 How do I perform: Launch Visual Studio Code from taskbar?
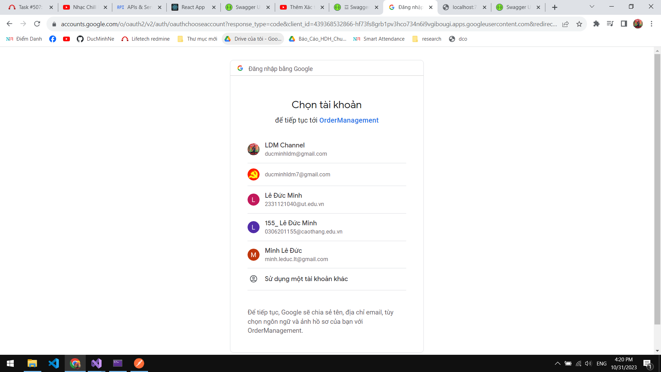(54, 363)
